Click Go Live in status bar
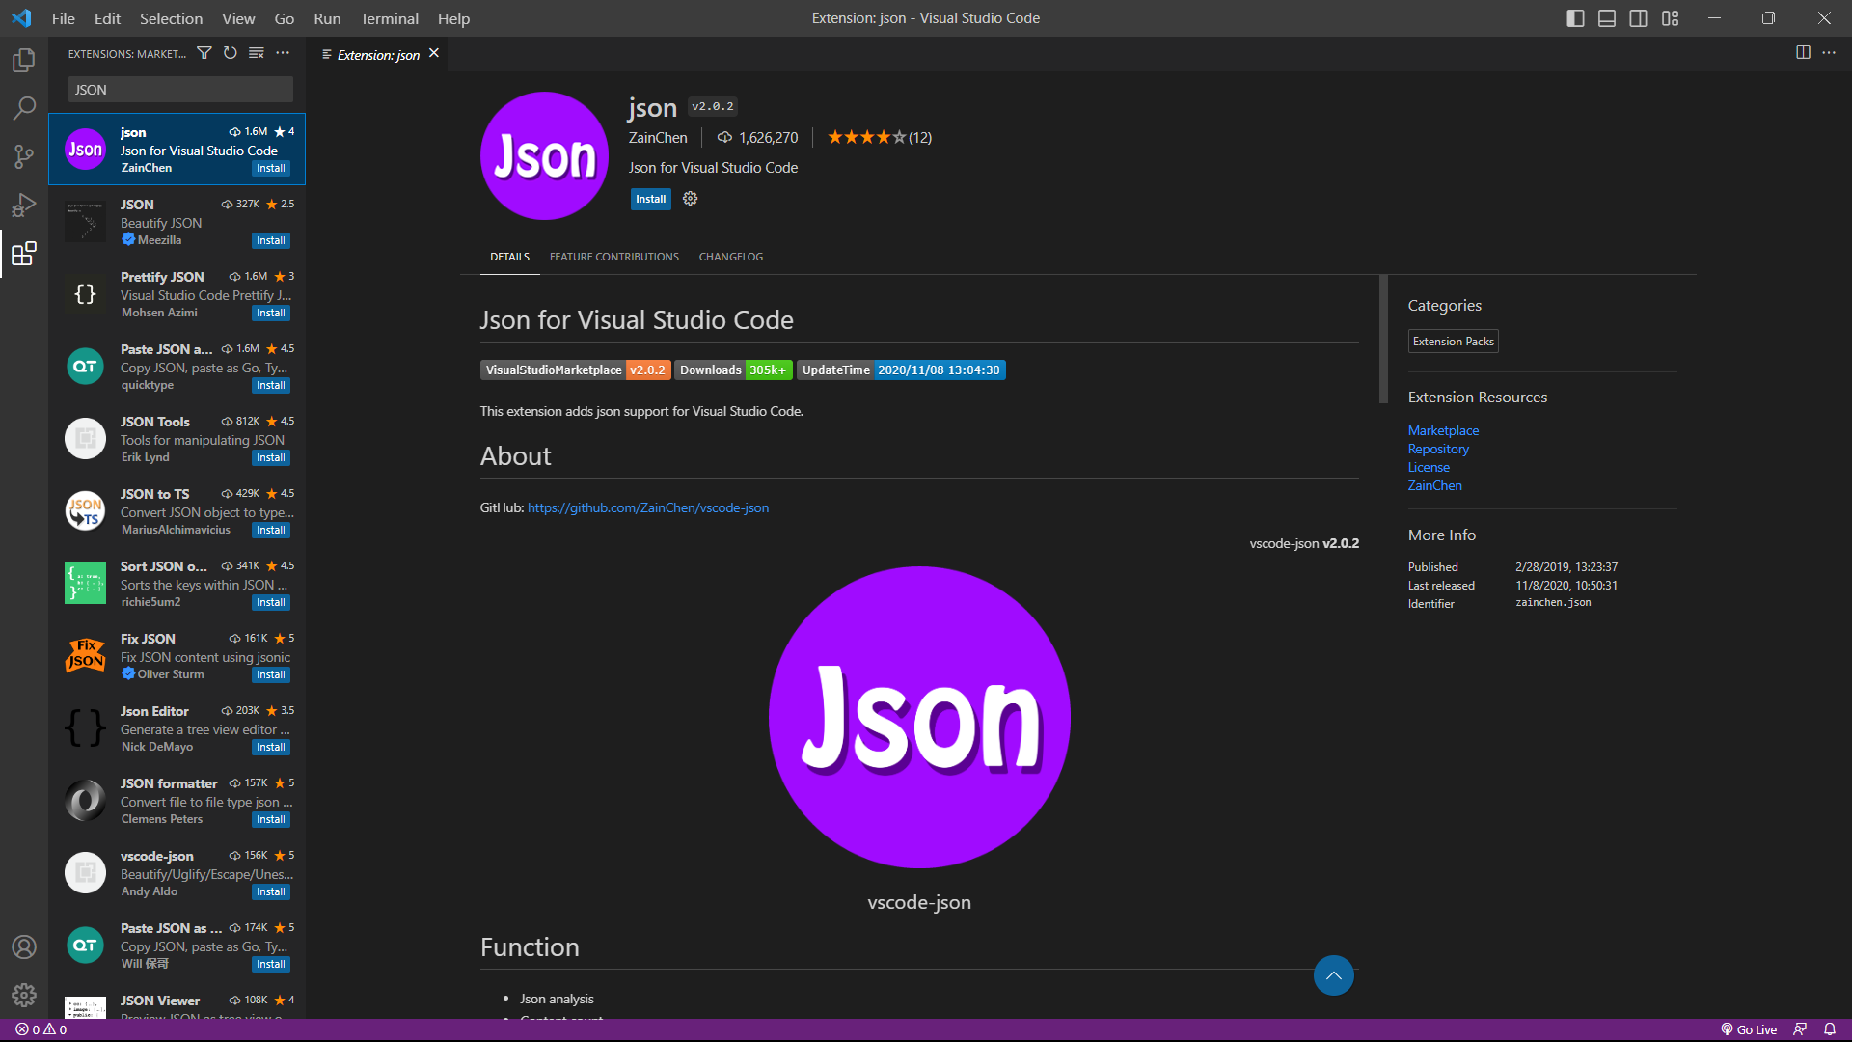Image resolution: width=1852 pixels, height=1042 pixels. pos(1749,1029)
